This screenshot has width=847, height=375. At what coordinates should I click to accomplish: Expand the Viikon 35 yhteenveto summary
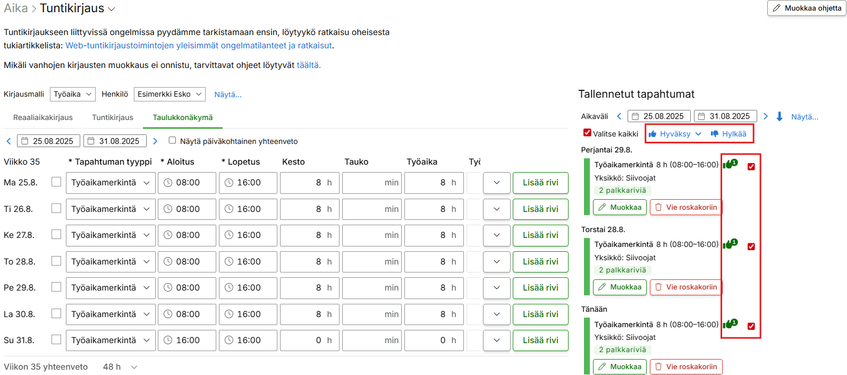pos(134,367)
